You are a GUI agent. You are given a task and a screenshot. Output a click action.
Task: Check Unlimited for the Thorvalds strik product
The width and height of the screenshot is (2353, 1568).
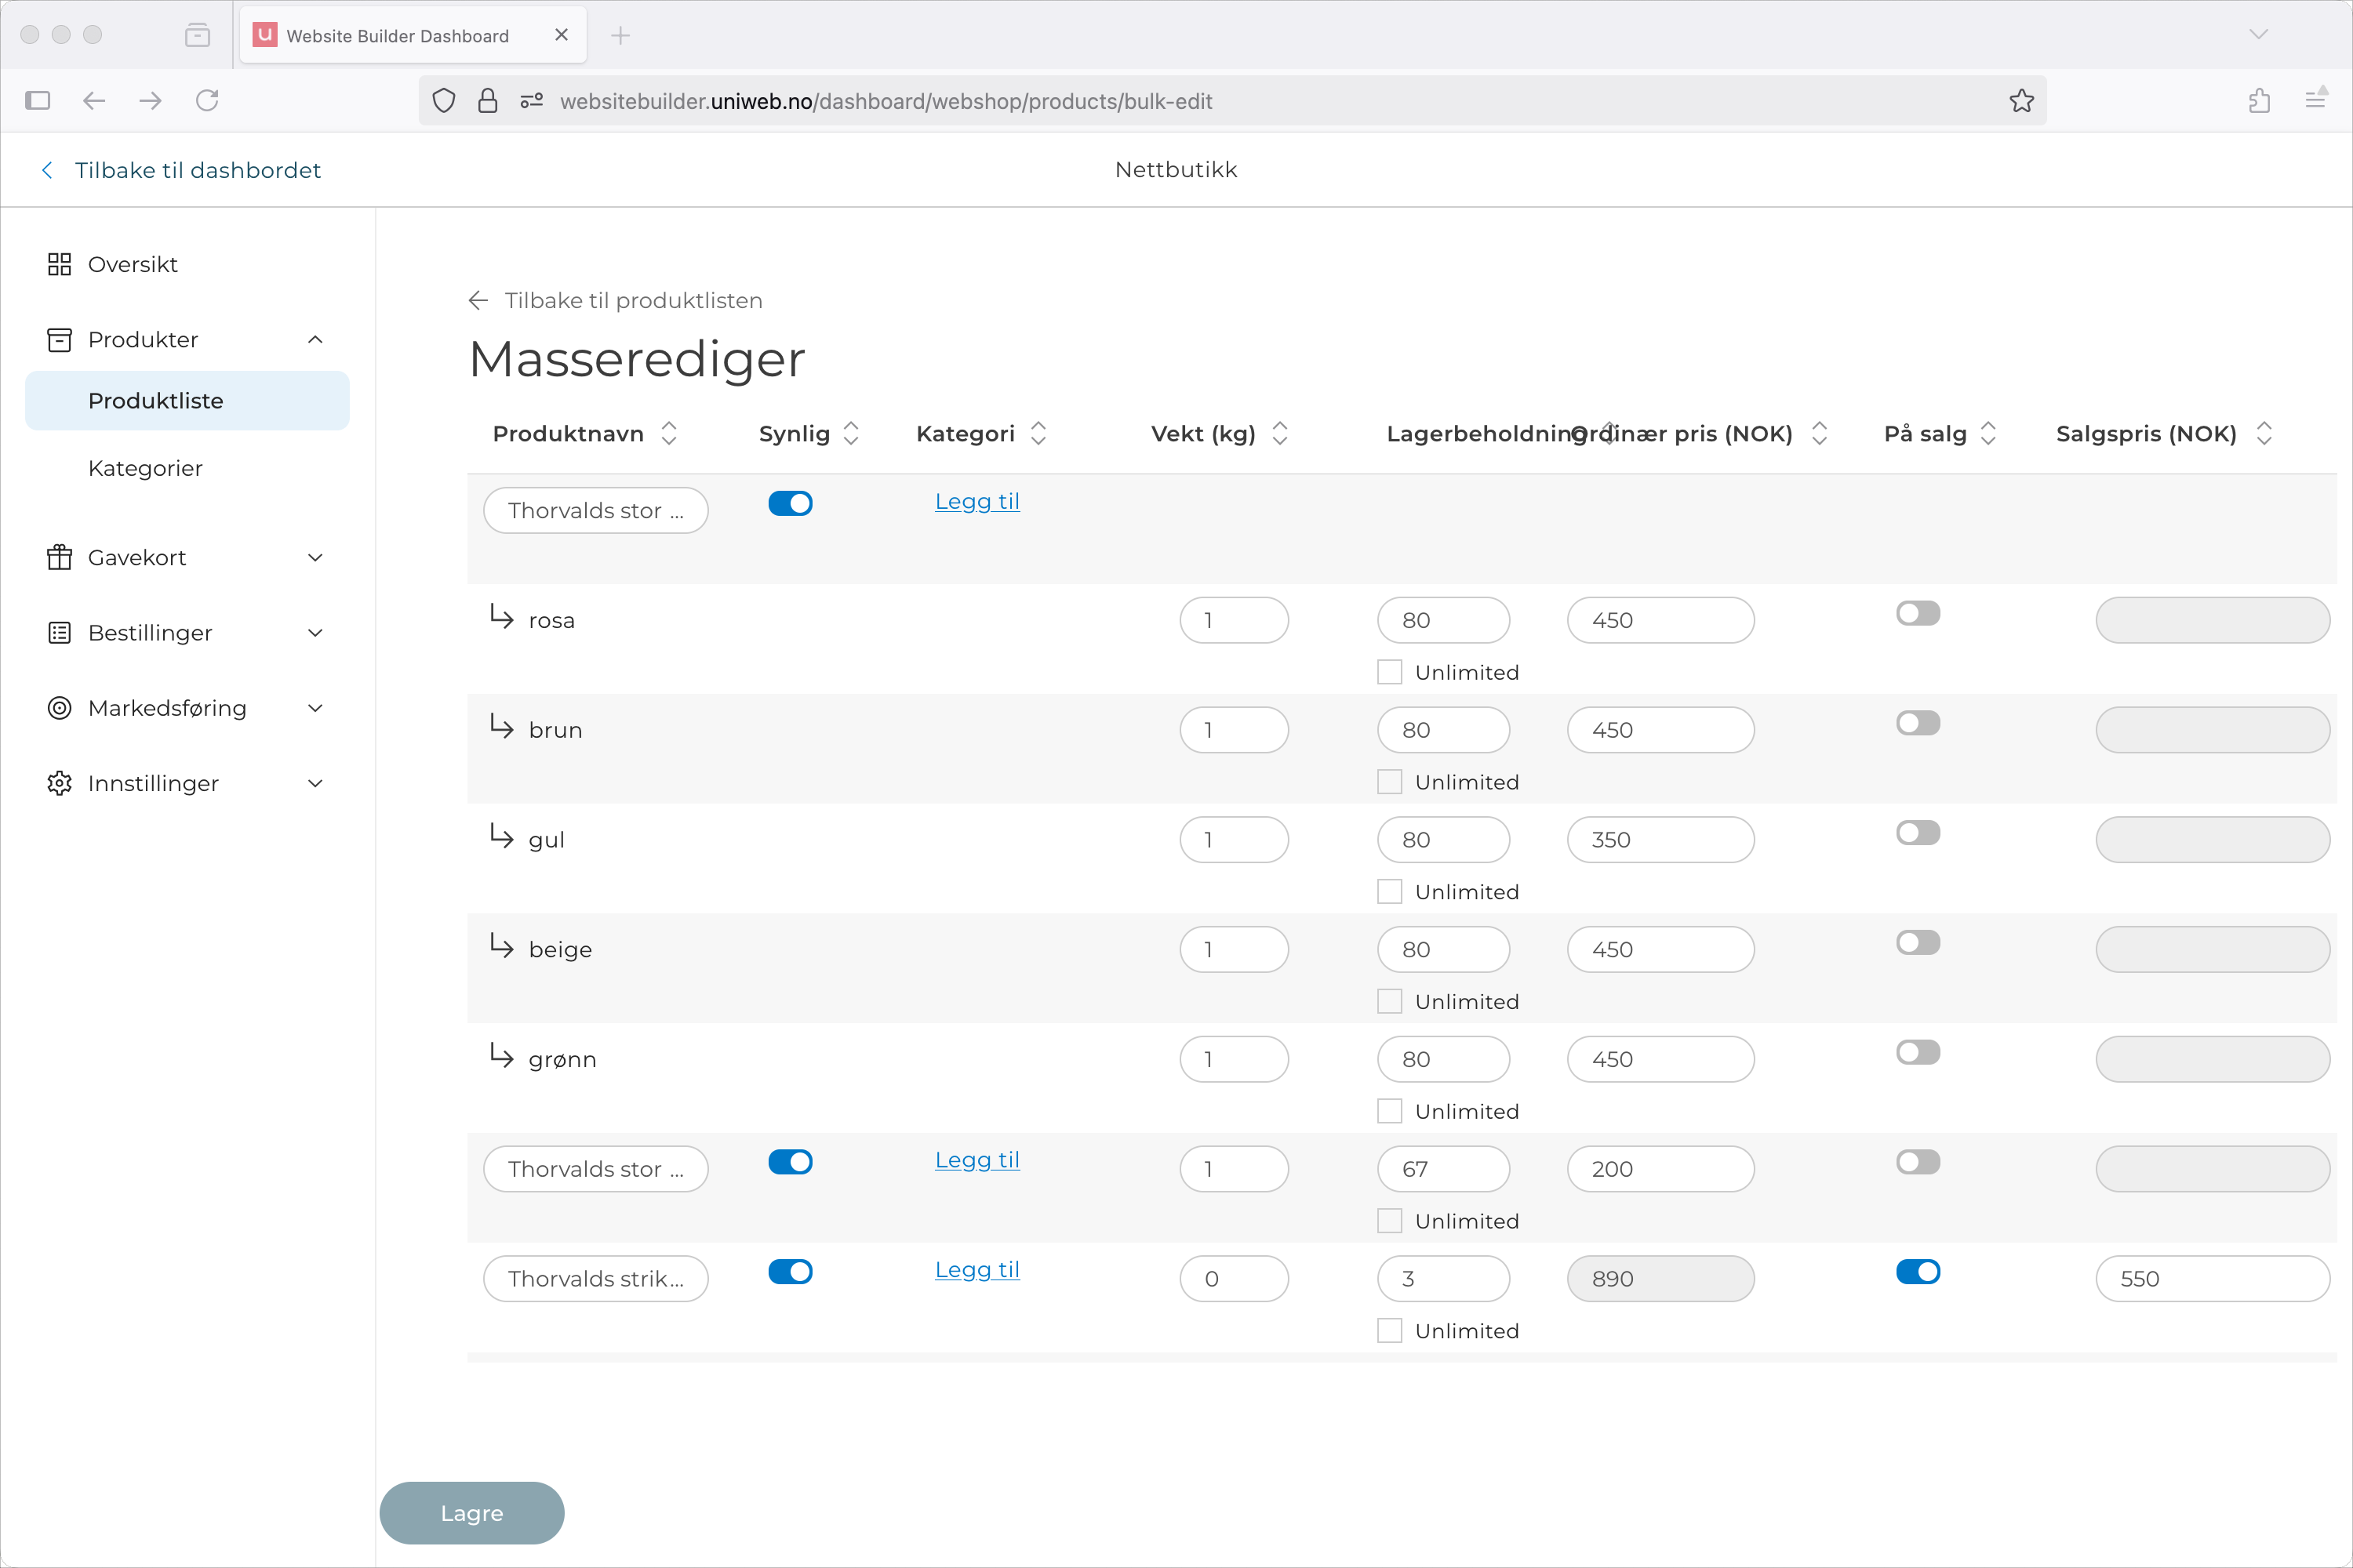(x=1390, y=1330)
